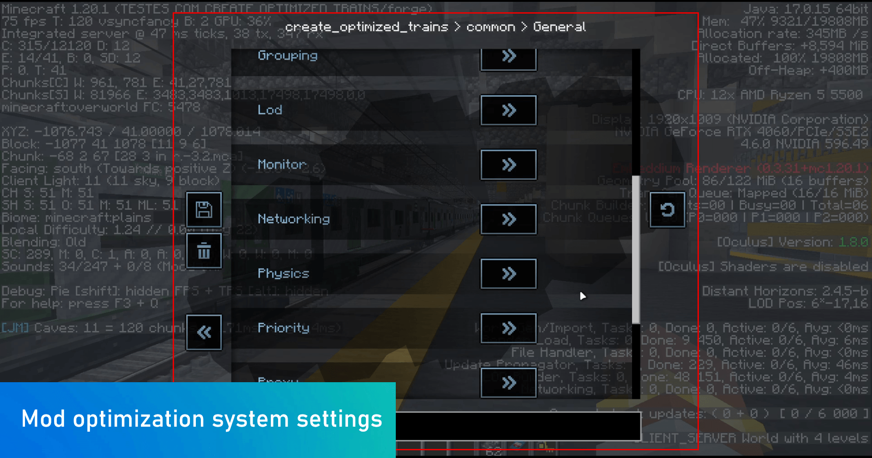
Task: Click the common breadcrumb
Action: [x=491, y=27]
